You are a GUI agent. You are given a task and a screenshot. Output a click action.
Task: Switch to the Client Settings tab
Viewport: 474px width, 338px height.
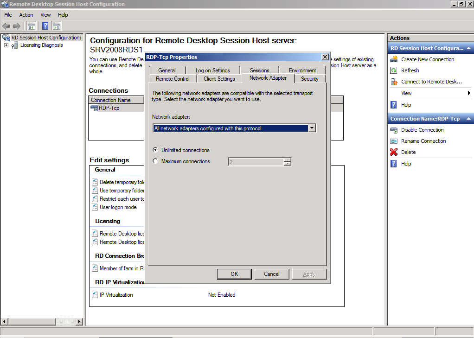pos(219,79)
